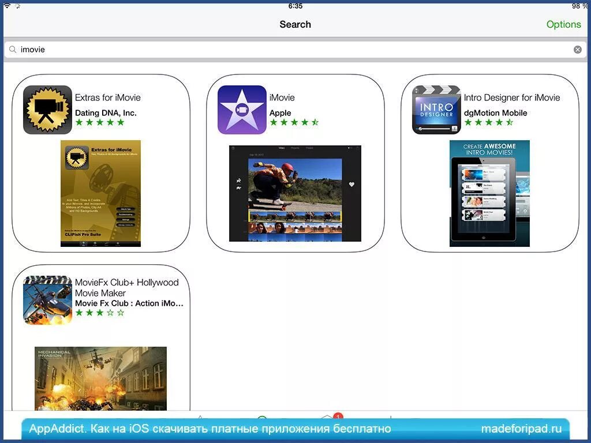Click the Search page title
Viewport: 591px width, 443px height.
click(295, 24)
